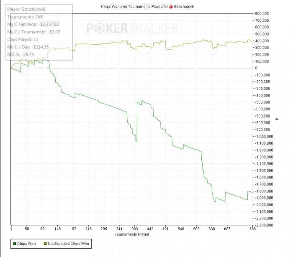This screenshot has height=257, width=293.
Task: Click the chart title mentioning Goncharov8
Action: coord(147,7)
